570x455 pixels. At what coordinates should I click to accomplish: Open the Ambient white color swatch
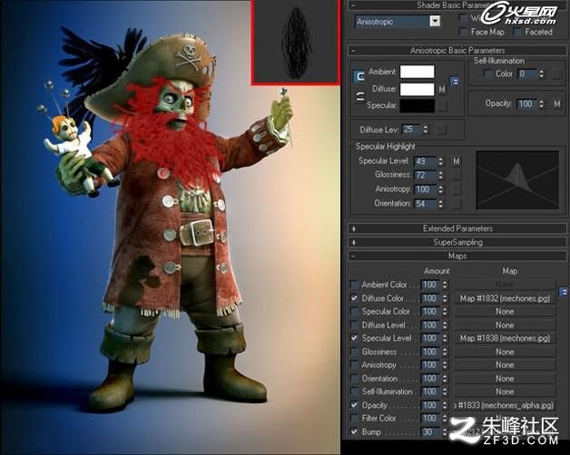pos(417,72)
